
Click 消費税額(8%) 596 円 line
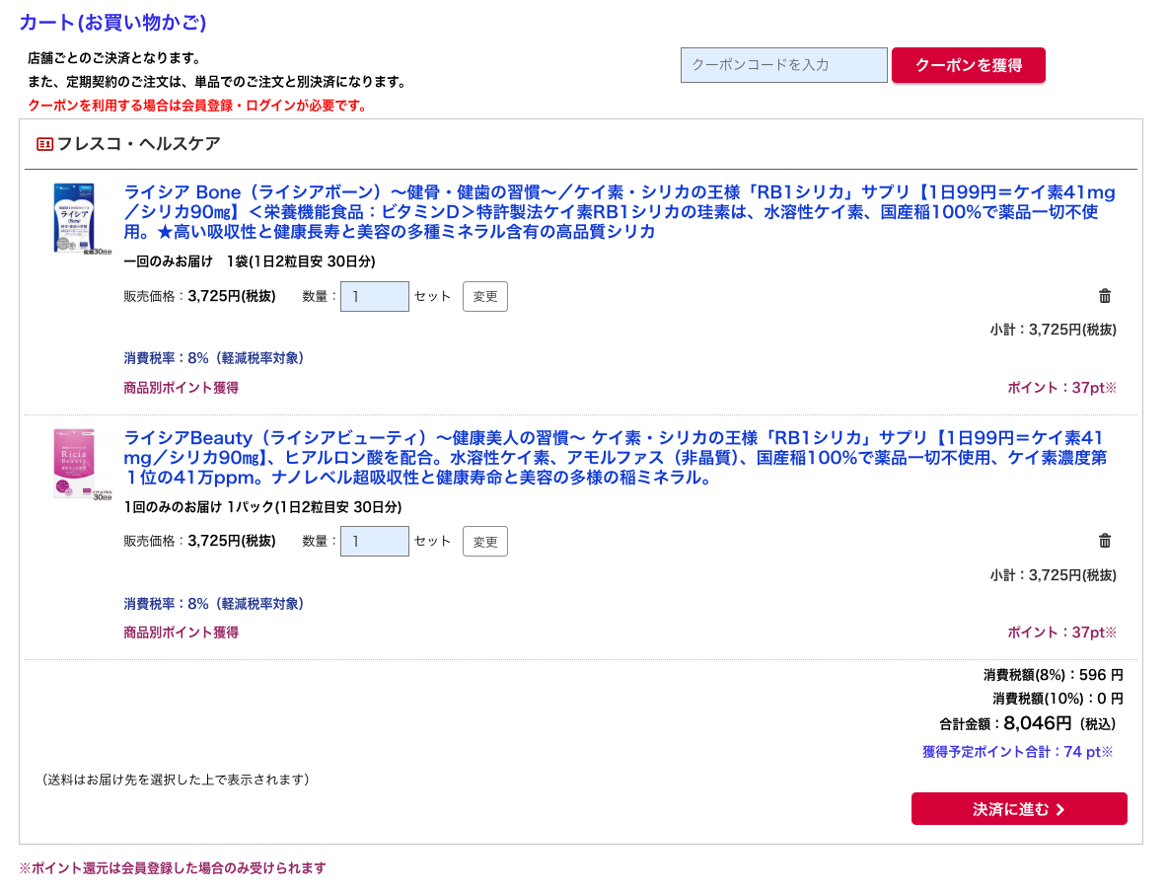point(1054,675)
